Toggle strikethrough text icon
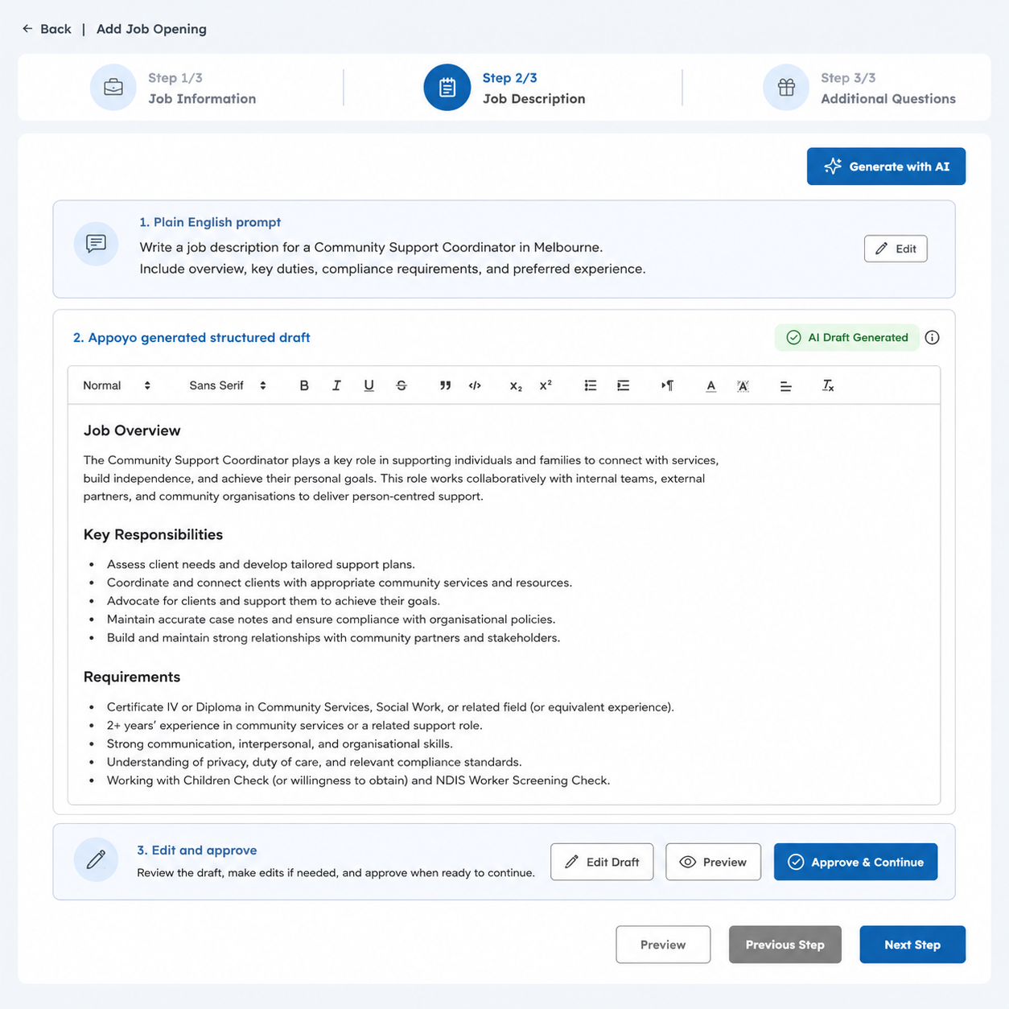The width and height of the screenshot is (1009, 1009). click(x=402, y=385)
